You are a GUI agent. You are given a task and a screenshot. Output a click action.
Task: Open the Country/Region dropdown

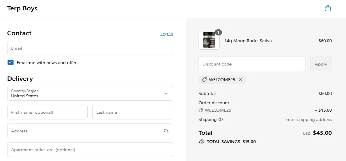(90, 93)
